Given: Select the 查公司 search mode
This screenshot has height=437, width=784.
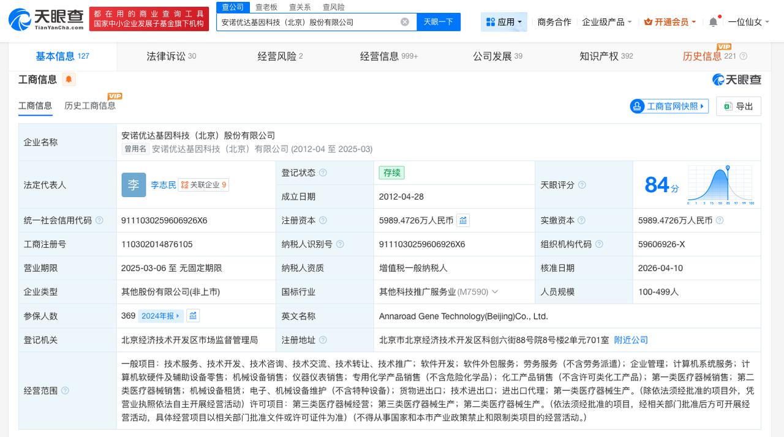Looking at the screenshot, I should click(x=233, y=7).
